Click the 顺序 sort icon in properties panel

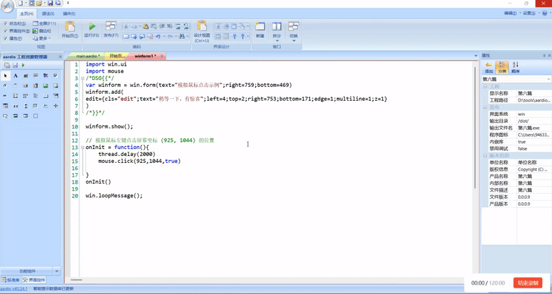(515, 66)
